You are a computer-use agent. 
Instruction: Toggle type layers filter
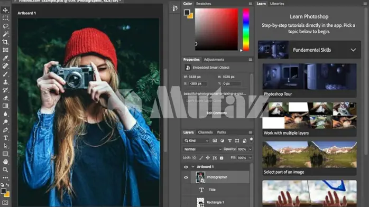click(229, 141)
